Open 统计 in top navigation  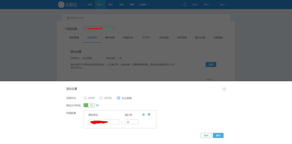111,5
